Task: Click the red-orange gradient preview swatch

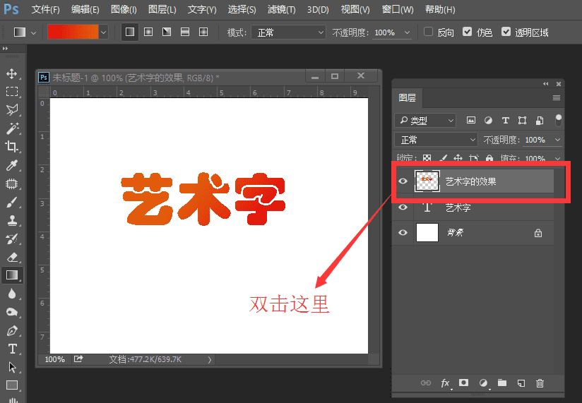Action: 73,32
